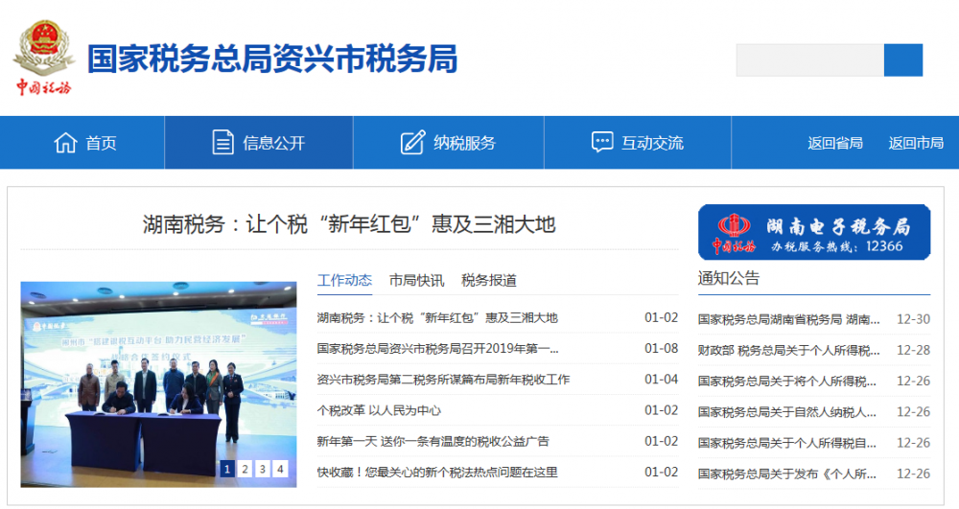
Task: Jump to carousel slide 4
Action: coord(280,469)
